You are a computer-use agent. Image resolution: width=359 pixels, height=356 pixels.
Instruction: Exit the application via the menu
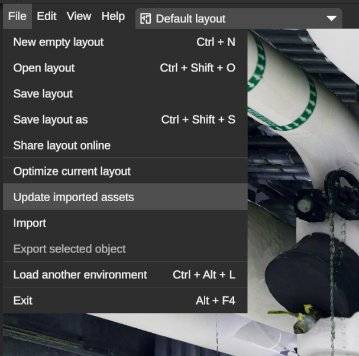23,300
